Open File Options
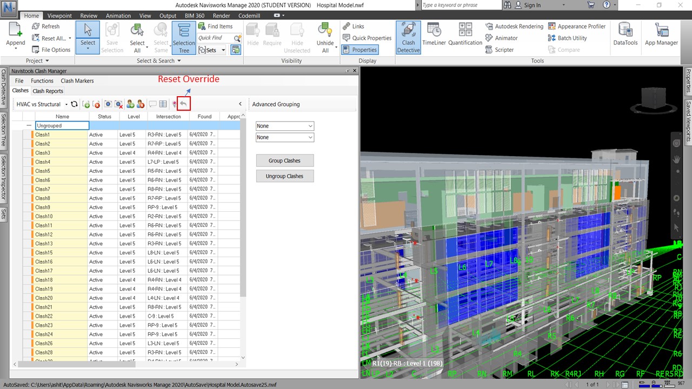Screen dimensions: 692x389 tap(51, 50)
